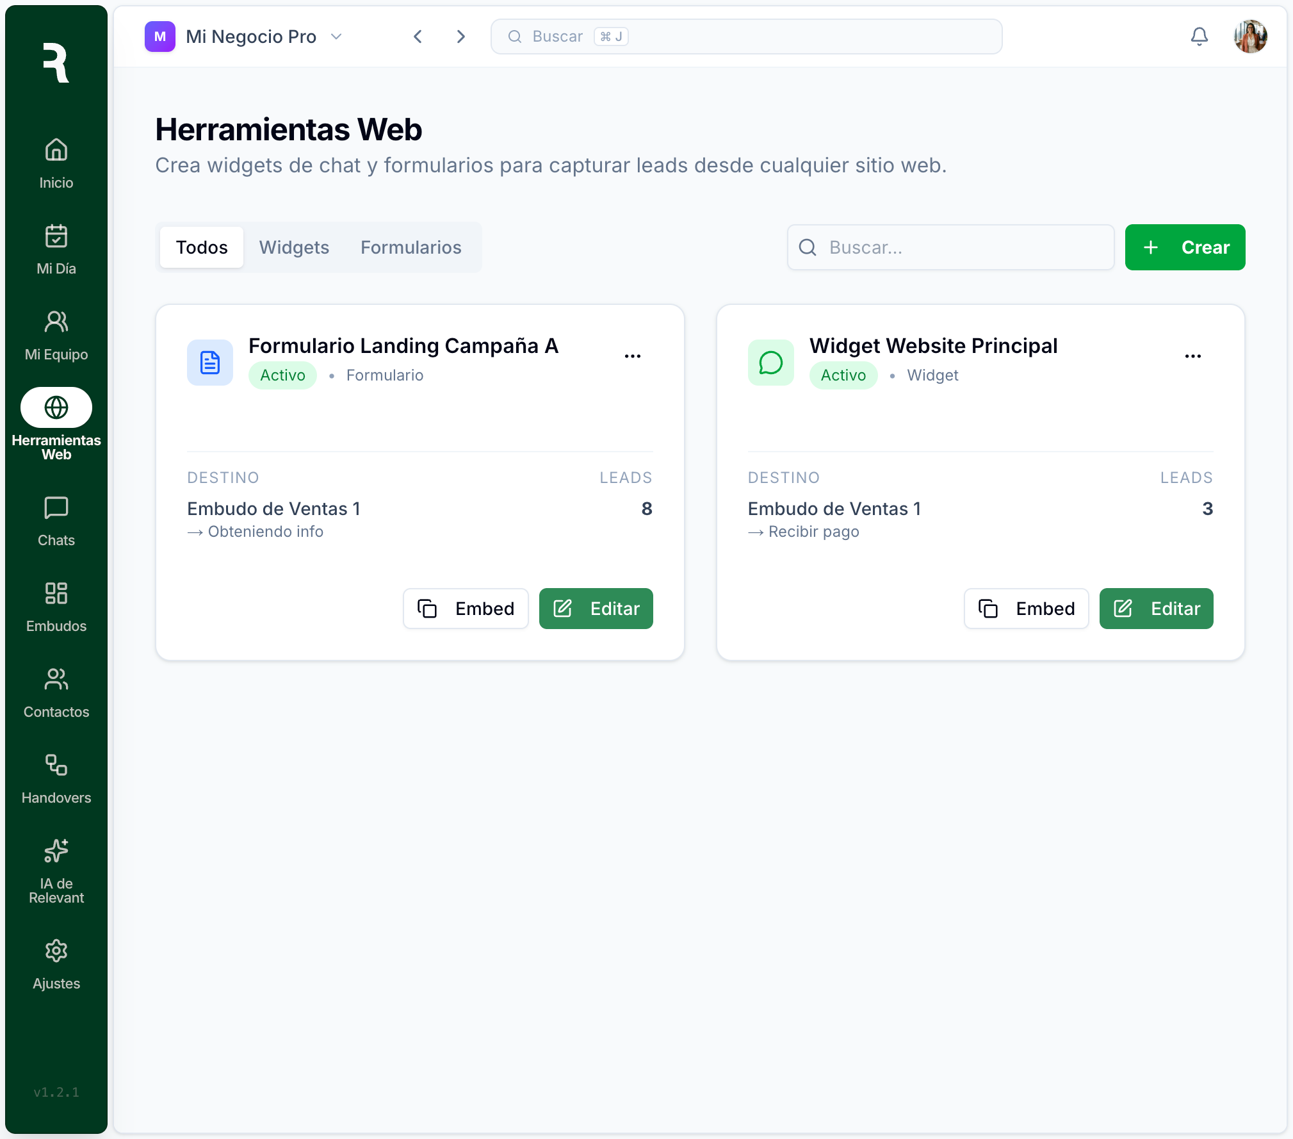Image resolution: width=1293 pixels, height=1139 pixels.
Task: Open Ajustes settings gear
Action: (56, 951)
